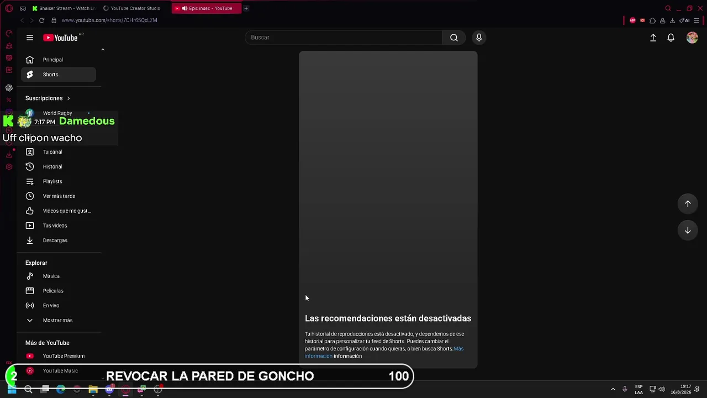Open YouTube Premium
This screenshot has height=398, width=707.
pyautogui.click(x=58, y=356)
